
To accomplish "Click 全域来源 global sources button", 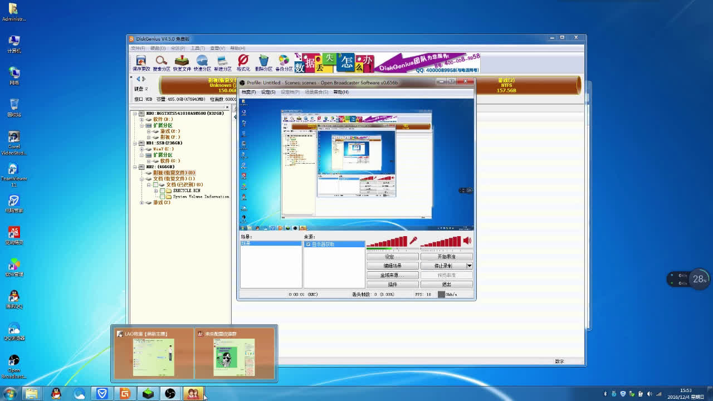I will 392,275.
